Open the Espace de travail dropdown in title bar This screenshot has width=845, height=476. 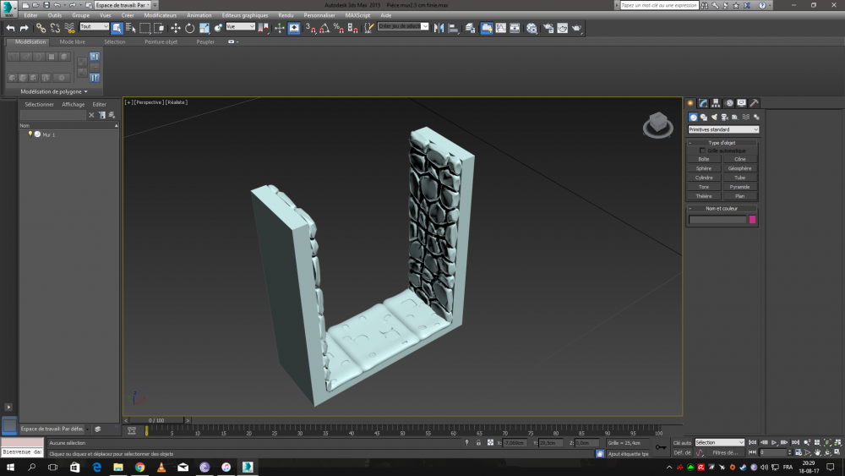(x=123, y=5)
